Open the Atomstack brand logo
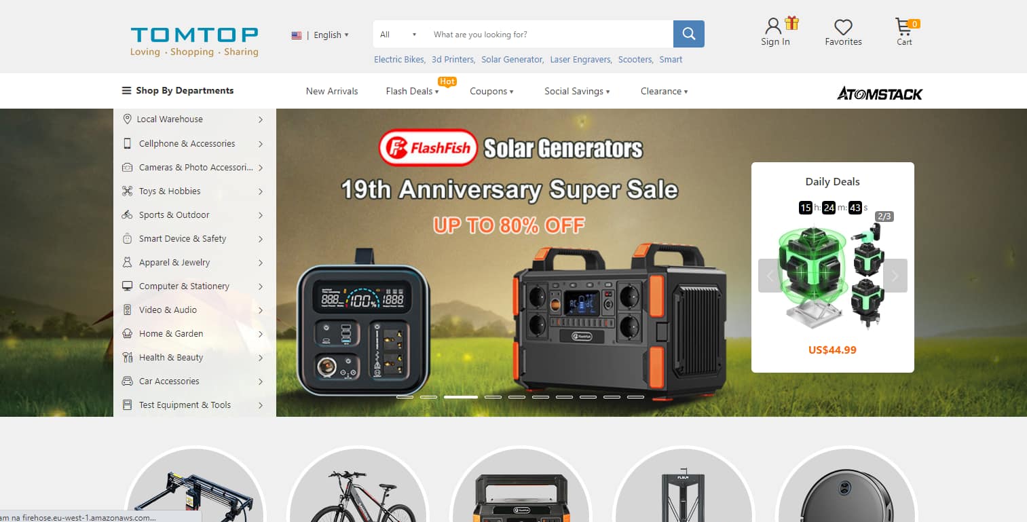 tap(880, 93)
